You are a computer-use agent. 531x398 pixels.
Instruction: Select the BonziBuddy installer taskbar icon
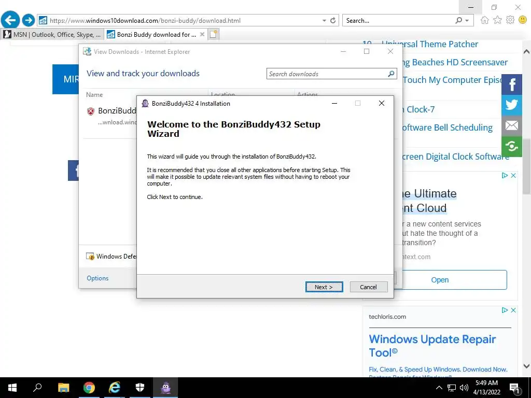coord(165,388)
